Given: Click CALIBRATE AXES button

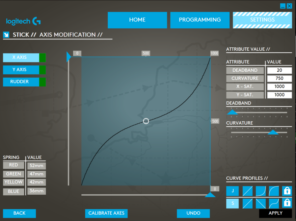Looking at the screenshot, I should 106,213.
